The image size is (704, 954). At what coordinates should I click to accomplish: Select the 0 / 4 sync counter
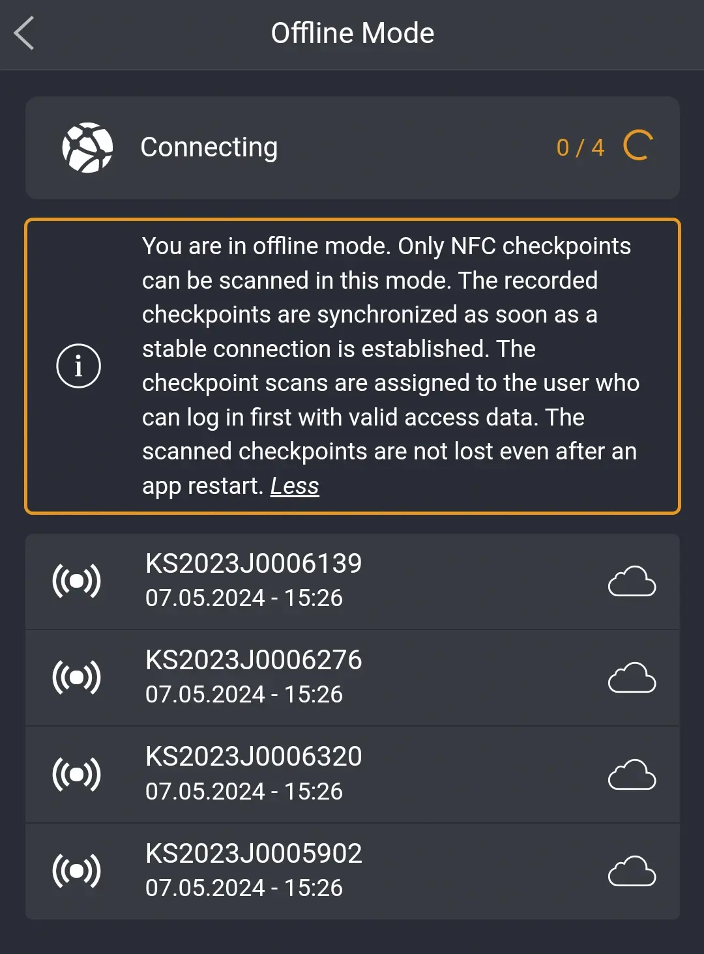(579, 147)
